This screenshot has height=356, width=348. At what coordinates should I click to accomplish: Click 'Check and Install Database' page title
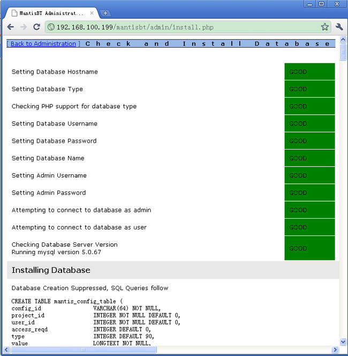pos(207,43)
